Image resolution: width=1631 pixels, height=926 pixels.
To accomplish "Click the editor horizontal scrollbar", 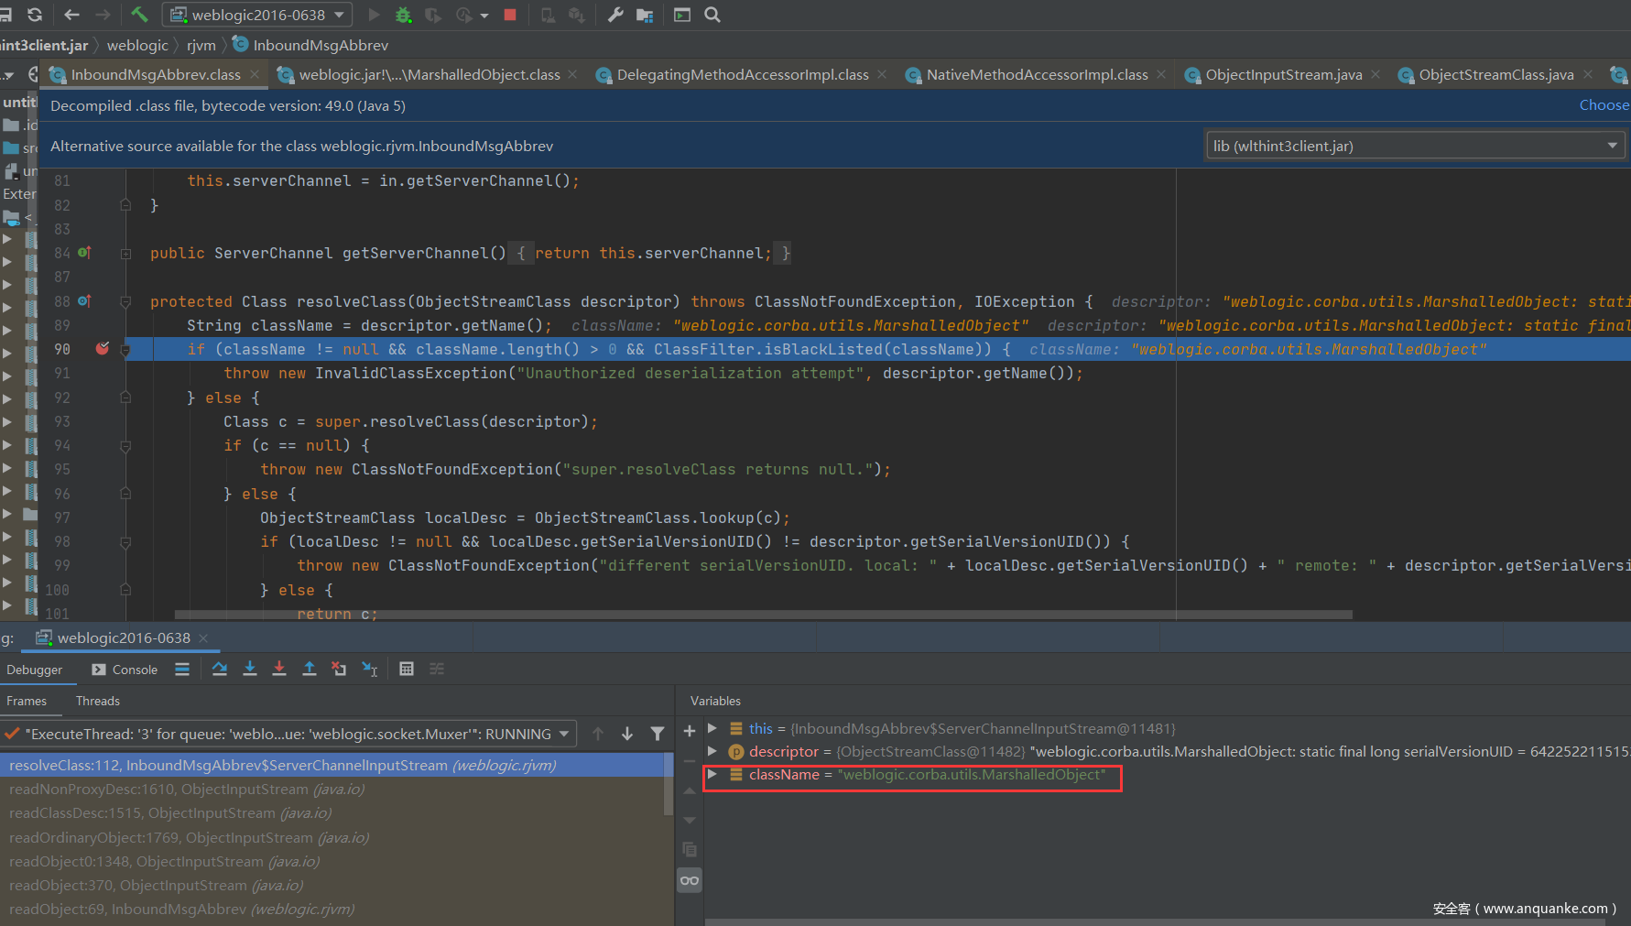I will pyautogui.click(x=762, y=615).
